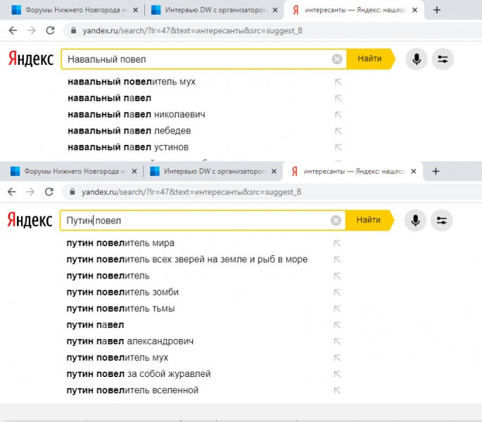Image resolution: width=482 pixels, height=422 pixels.
Task: Click the lower Яндекс logo
Action: pos(30,220)
